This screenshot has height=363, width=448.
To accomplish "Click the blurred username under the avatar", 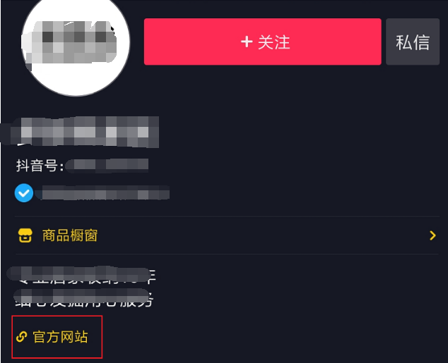I will pyautogui.click(x=80, y=132).
